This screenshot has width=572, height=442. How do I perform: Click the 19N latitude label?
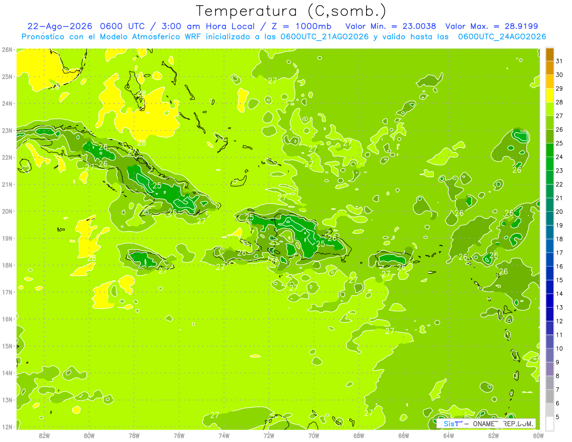(7, 238)
